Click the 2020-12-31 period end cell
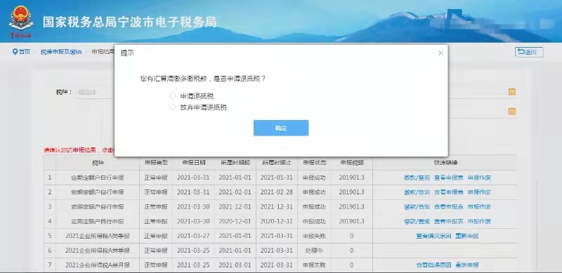 coord(277,221)
